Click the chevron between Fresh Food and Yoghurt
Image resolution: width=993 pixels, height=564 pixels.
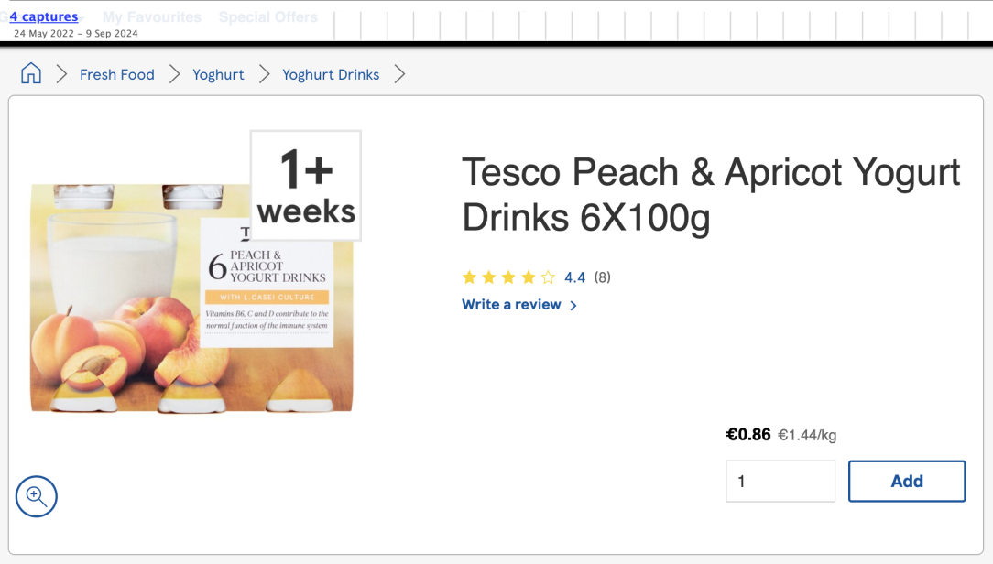pos(174,74)
